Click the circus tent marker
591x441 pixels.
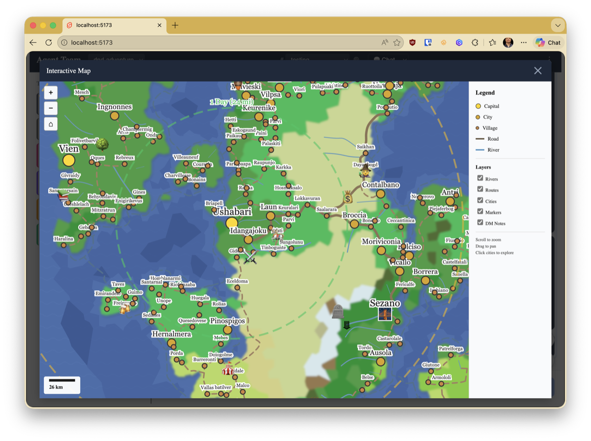click(228, 368)
